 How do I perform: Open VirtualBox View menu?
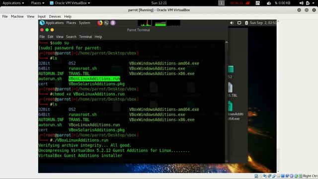coord(31,16)
